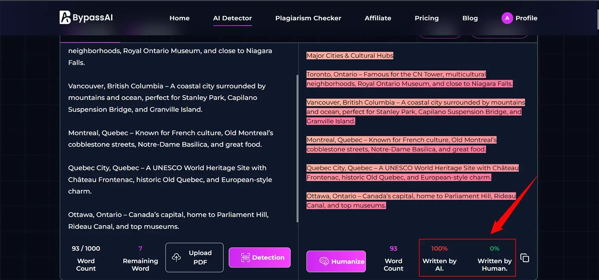The image size is (599, 280).
Task: Click the Profile avatar icon
Action: [507, 18]
